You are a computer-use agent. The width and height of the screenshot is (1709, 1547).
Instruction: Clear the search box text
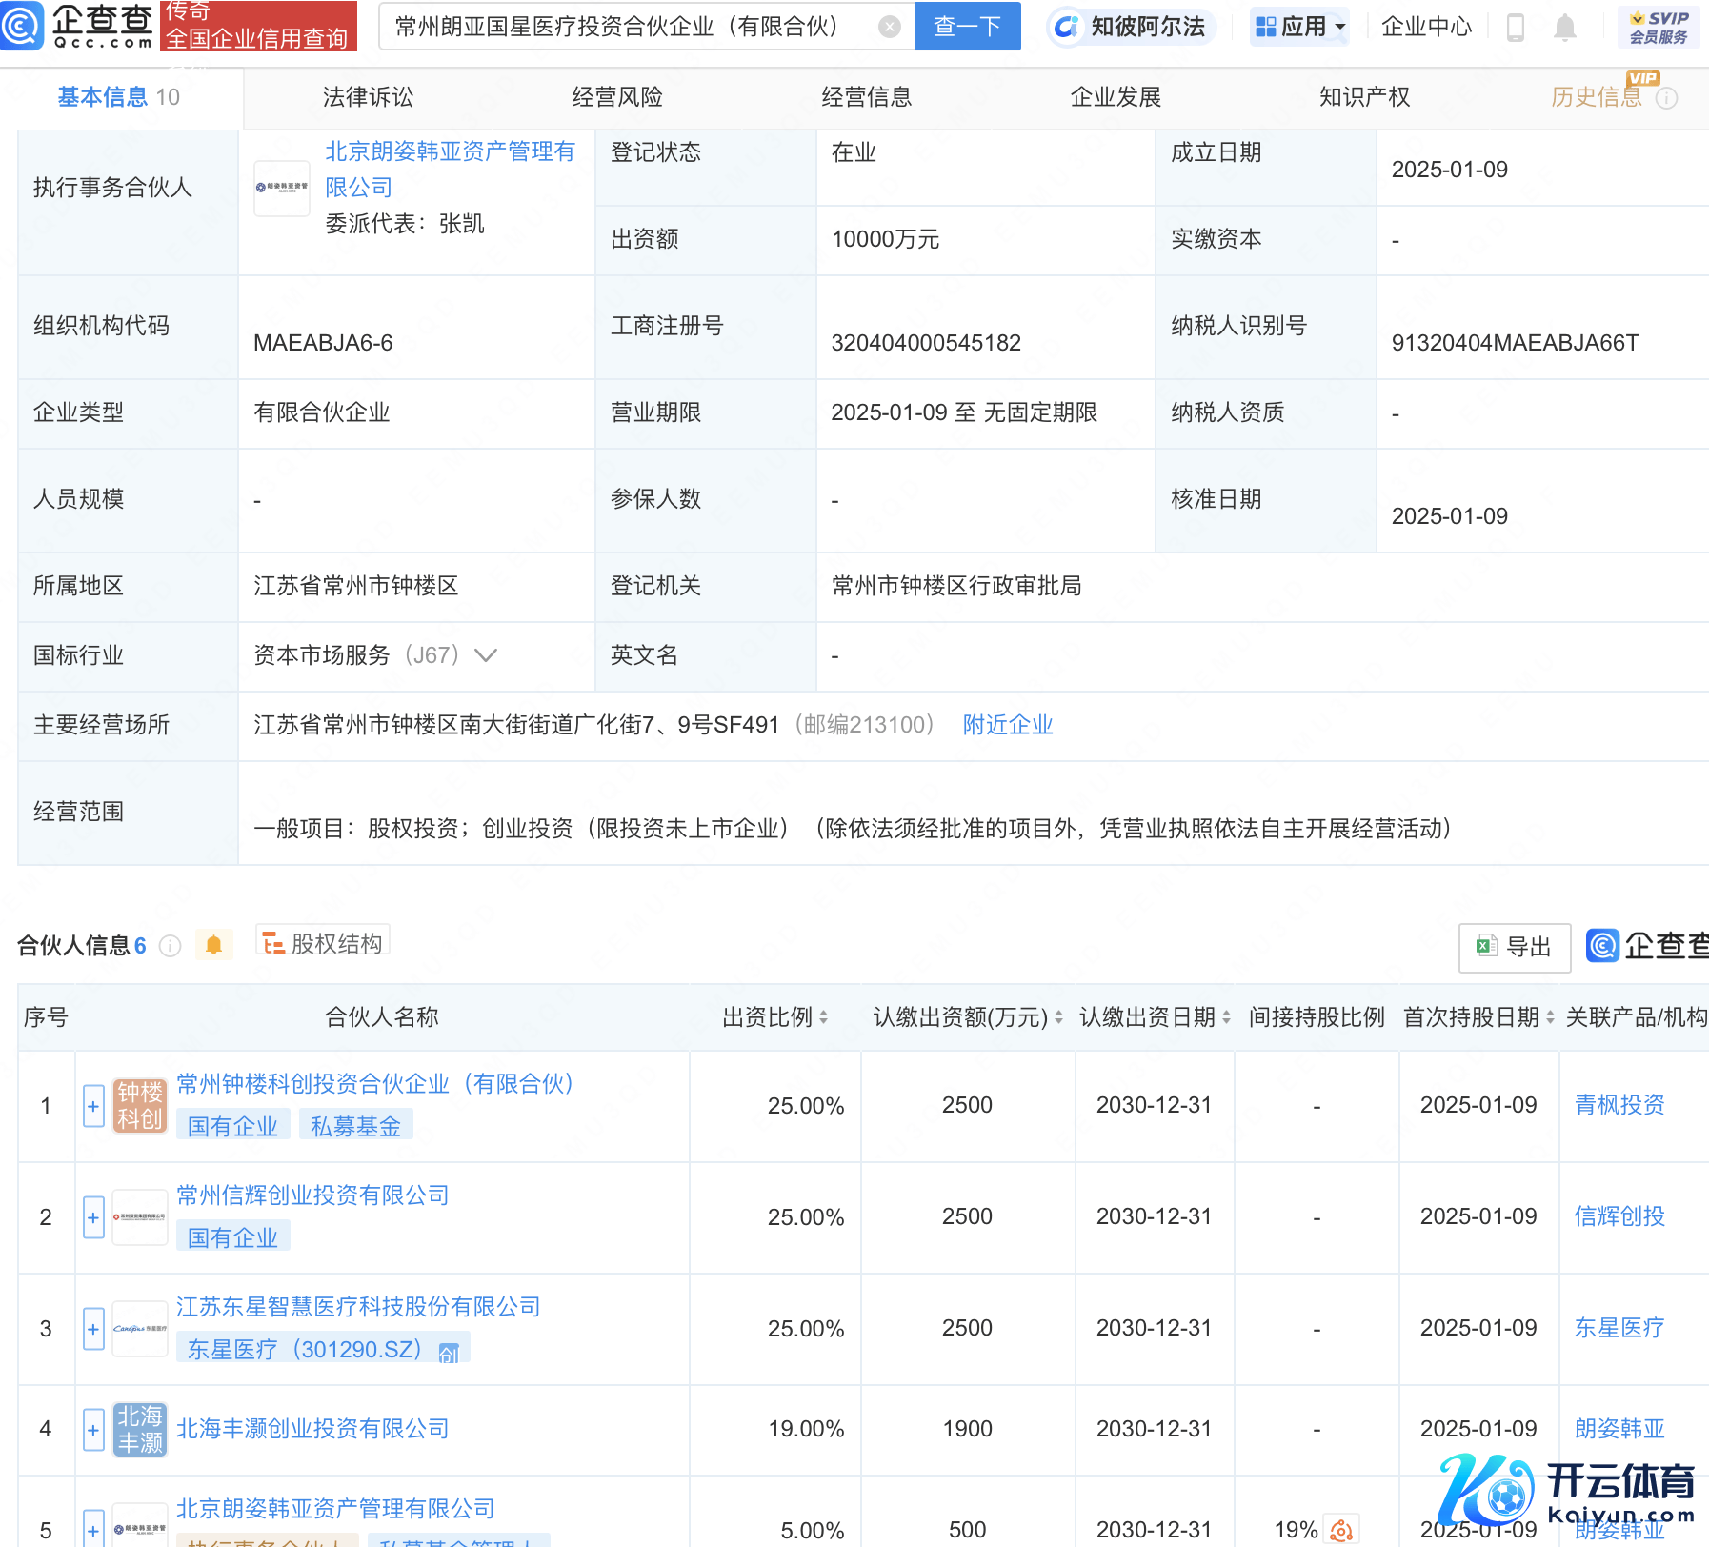(x=889, y=27)
